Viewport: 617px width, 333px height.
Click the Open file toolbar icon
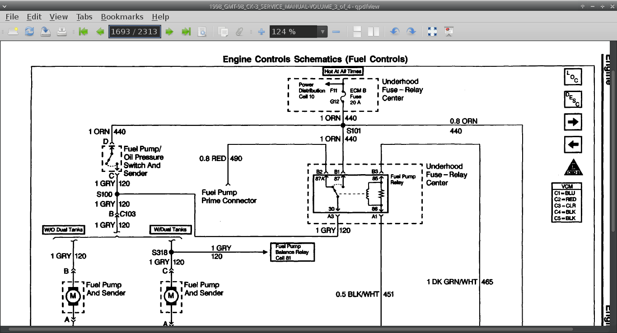(x=13, y=32)
